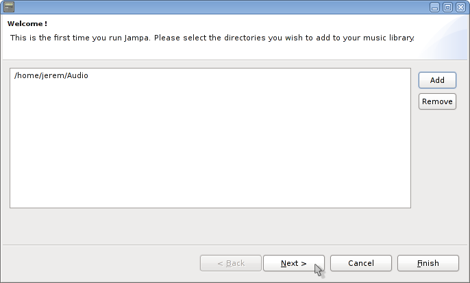This screenshot has width=470, height=283.
Task: Open the window menu icon in title bar
Action: pyautogui.click(x=10, y=7)
